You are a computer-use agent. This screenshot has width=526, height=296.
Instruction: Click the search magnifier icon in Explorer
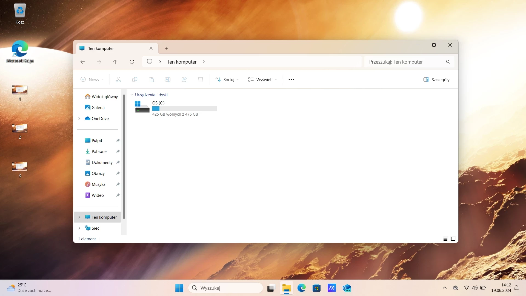(x=448, y=62)
